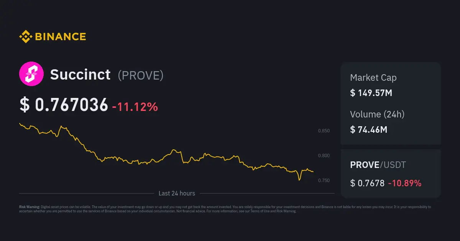
Task: Click the -10.89% pair change value
Action: (x=405, y=183)
